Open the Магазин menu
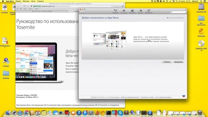Image resolution: width=208 pixels, height=117 pixels. coord(26,1)
